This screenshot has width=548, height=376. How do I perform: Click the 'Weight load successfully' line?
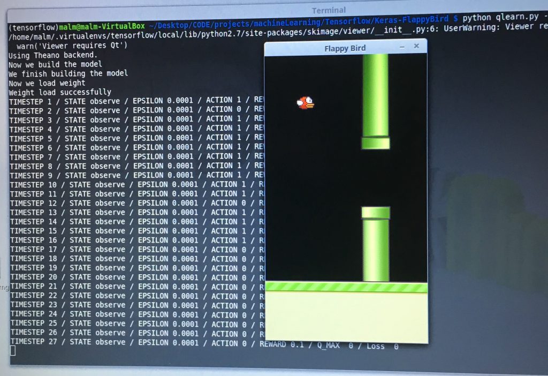pos(60,92)
